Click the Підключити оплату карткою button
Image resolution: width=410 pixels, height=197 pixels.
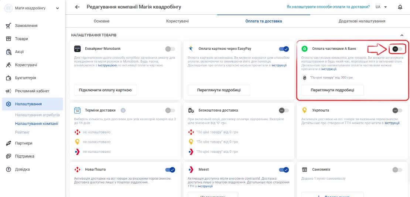pos(105,90)
